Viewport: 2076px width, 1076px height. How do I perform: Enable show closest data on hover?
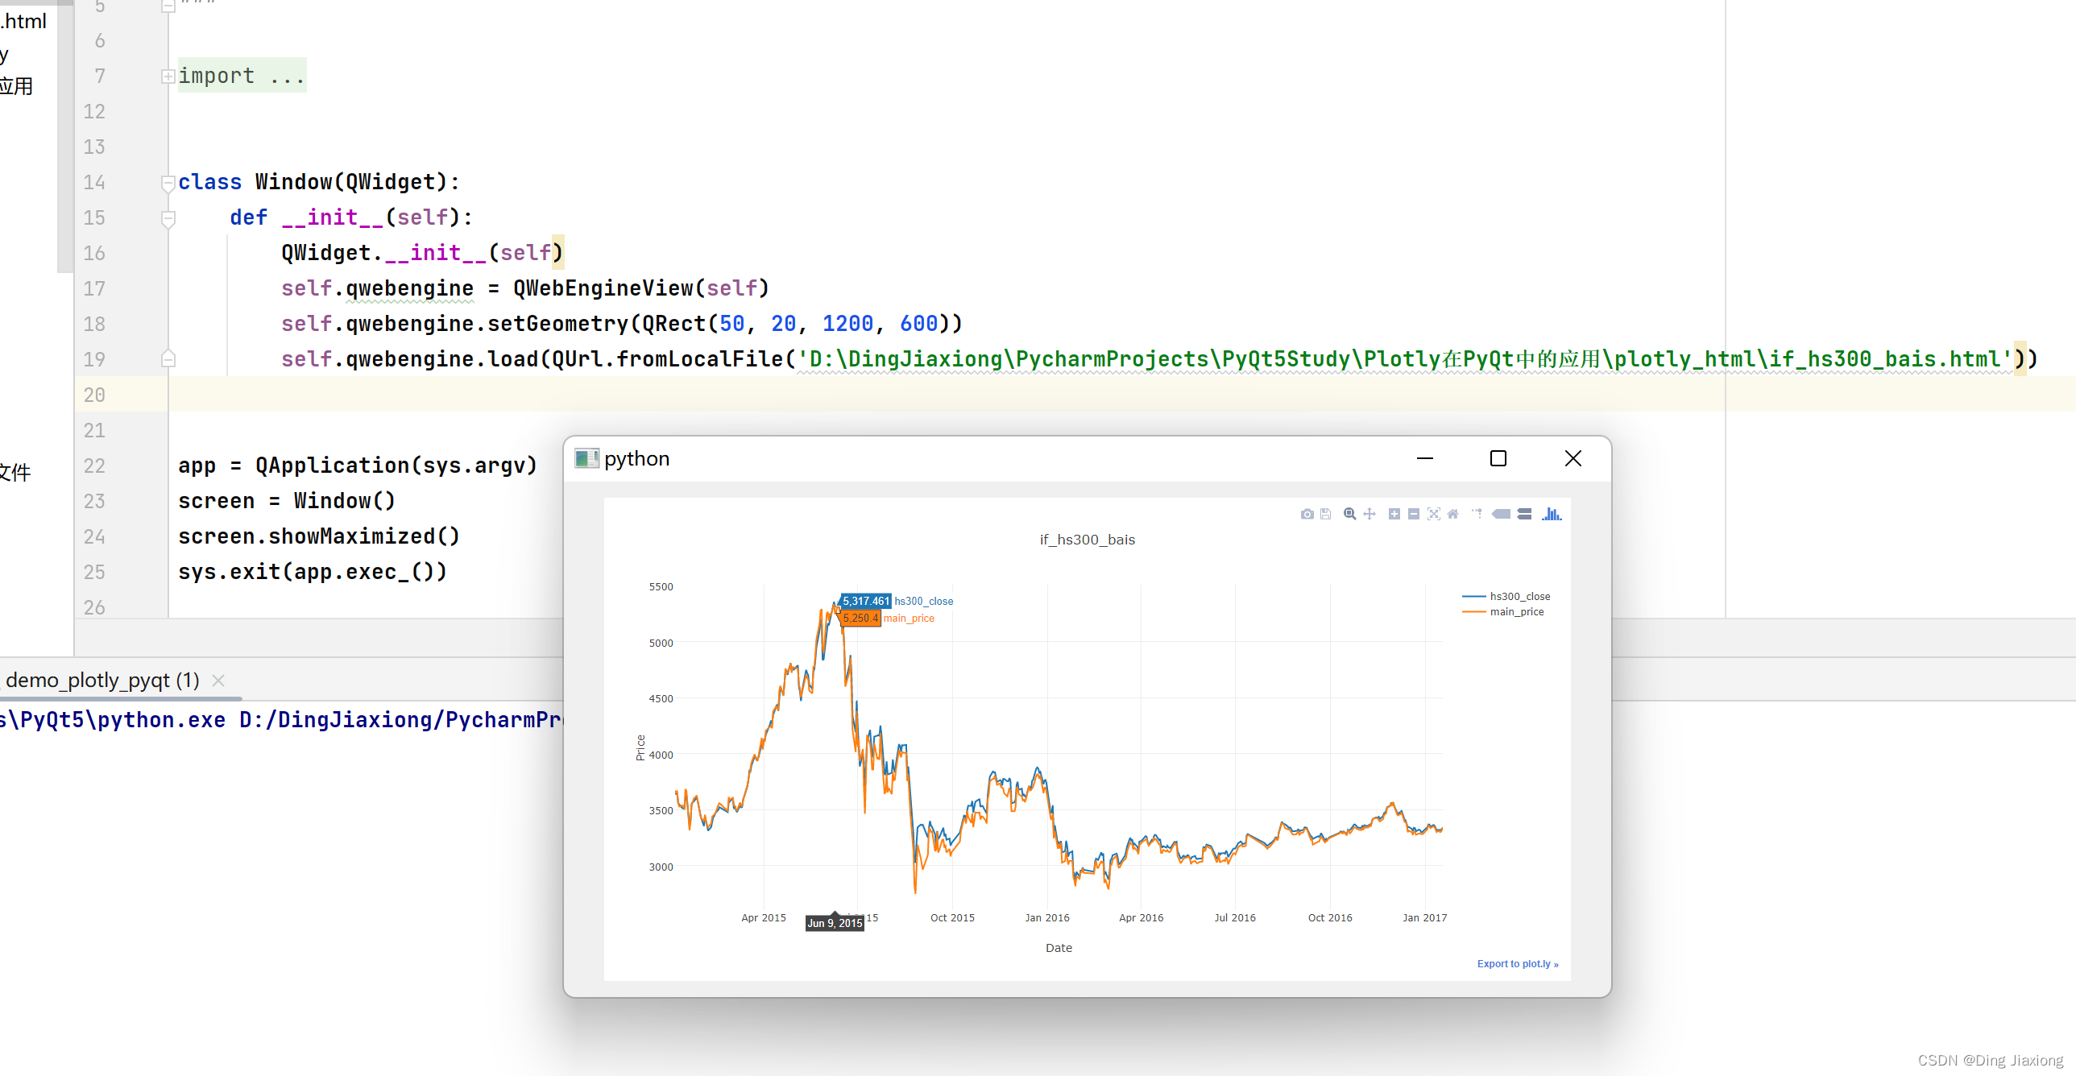click(x=1502, y=514)
